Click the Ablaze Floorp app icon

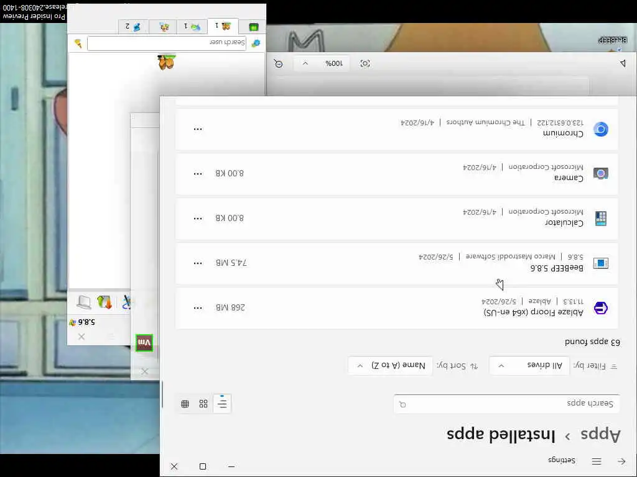[x=600, y=308]
